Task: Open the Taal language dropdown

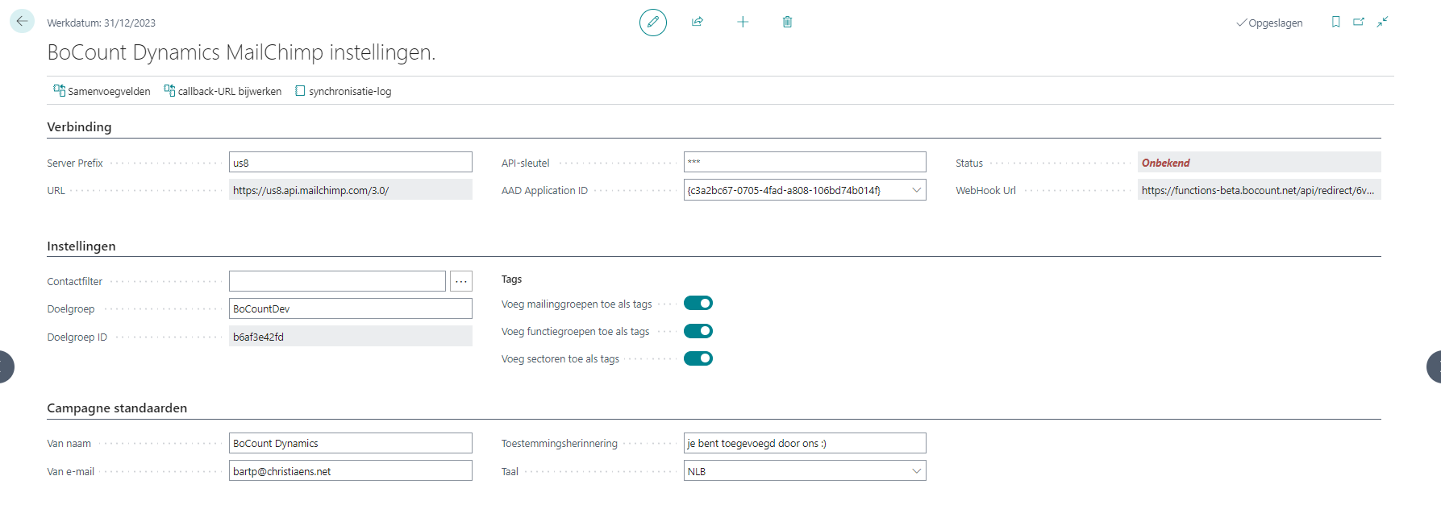Action: pyautogui.click(x=916, y=471)
